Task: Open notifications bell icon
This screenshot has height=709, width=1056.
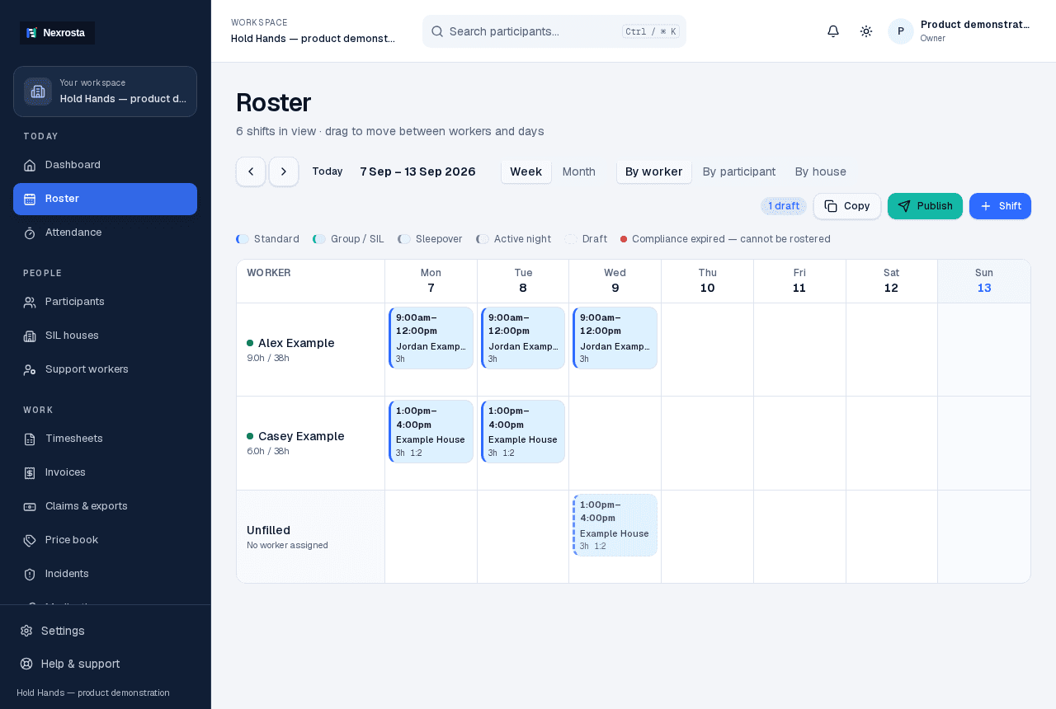Action: pos(833,31)
